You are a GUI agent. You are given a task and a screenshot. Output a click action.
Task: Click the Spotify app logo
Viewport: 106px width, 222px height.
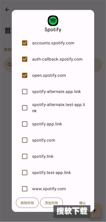pyautogui.click(x=53, y=21)
